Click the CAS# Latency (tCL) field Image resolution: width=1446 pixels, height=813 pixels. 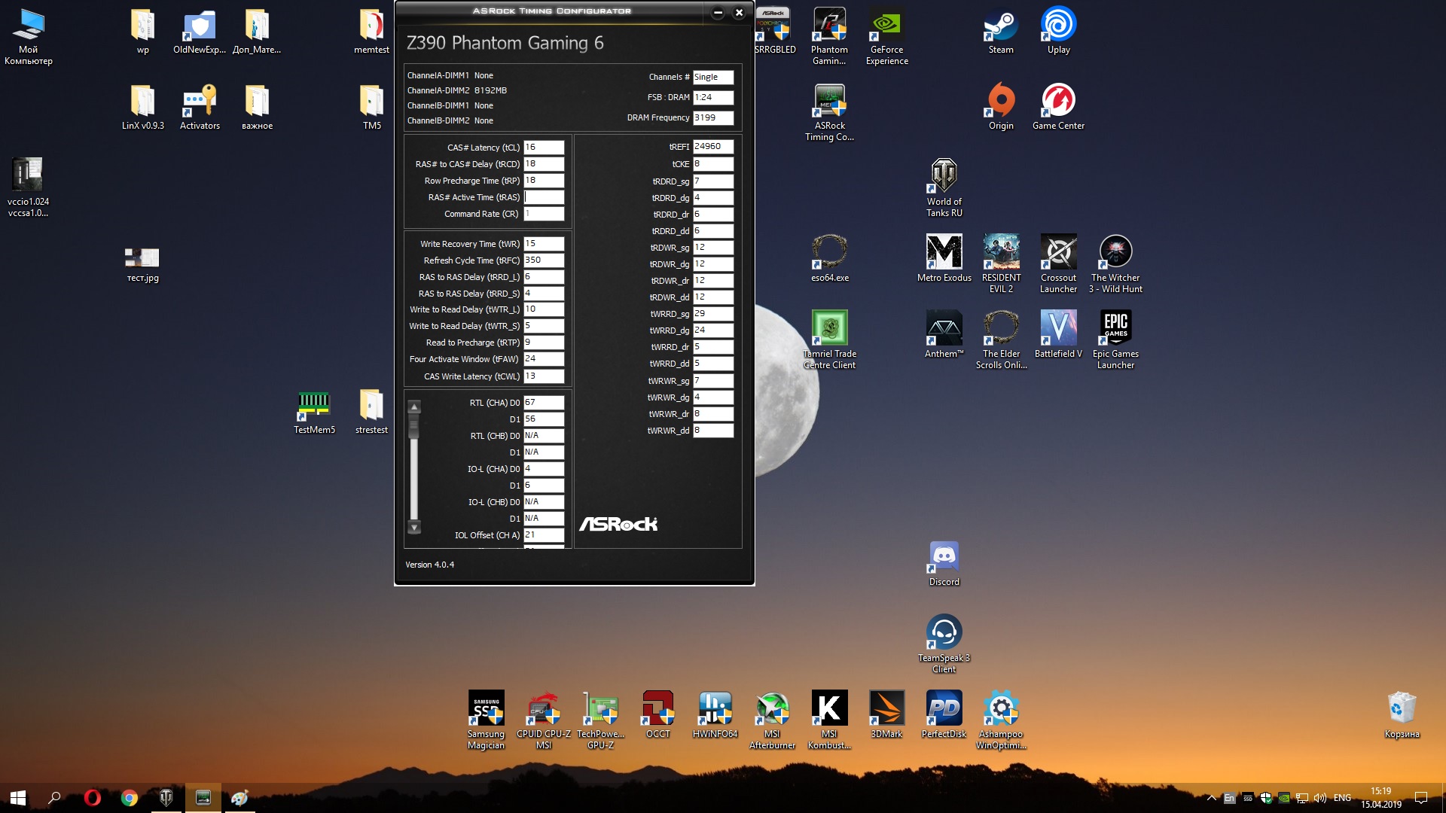(x=544, y=148)
